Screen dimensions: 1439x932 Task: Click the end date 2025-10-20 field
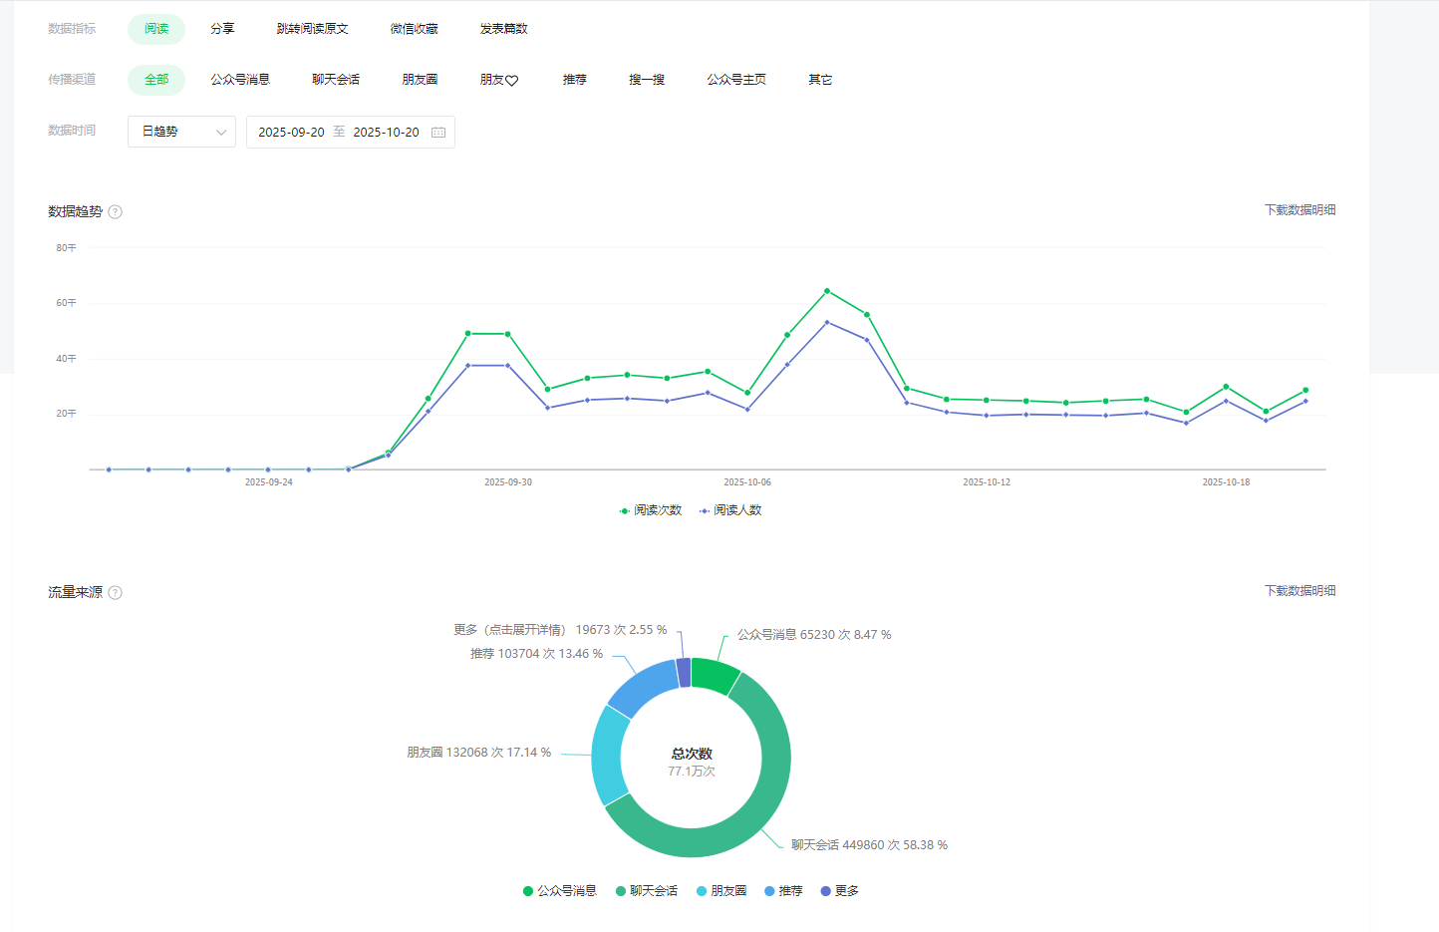pos(386,132)
